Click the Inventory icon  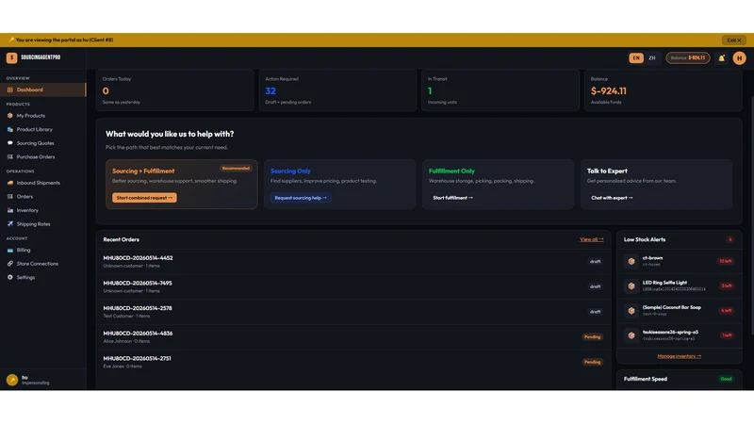[10, 210]
